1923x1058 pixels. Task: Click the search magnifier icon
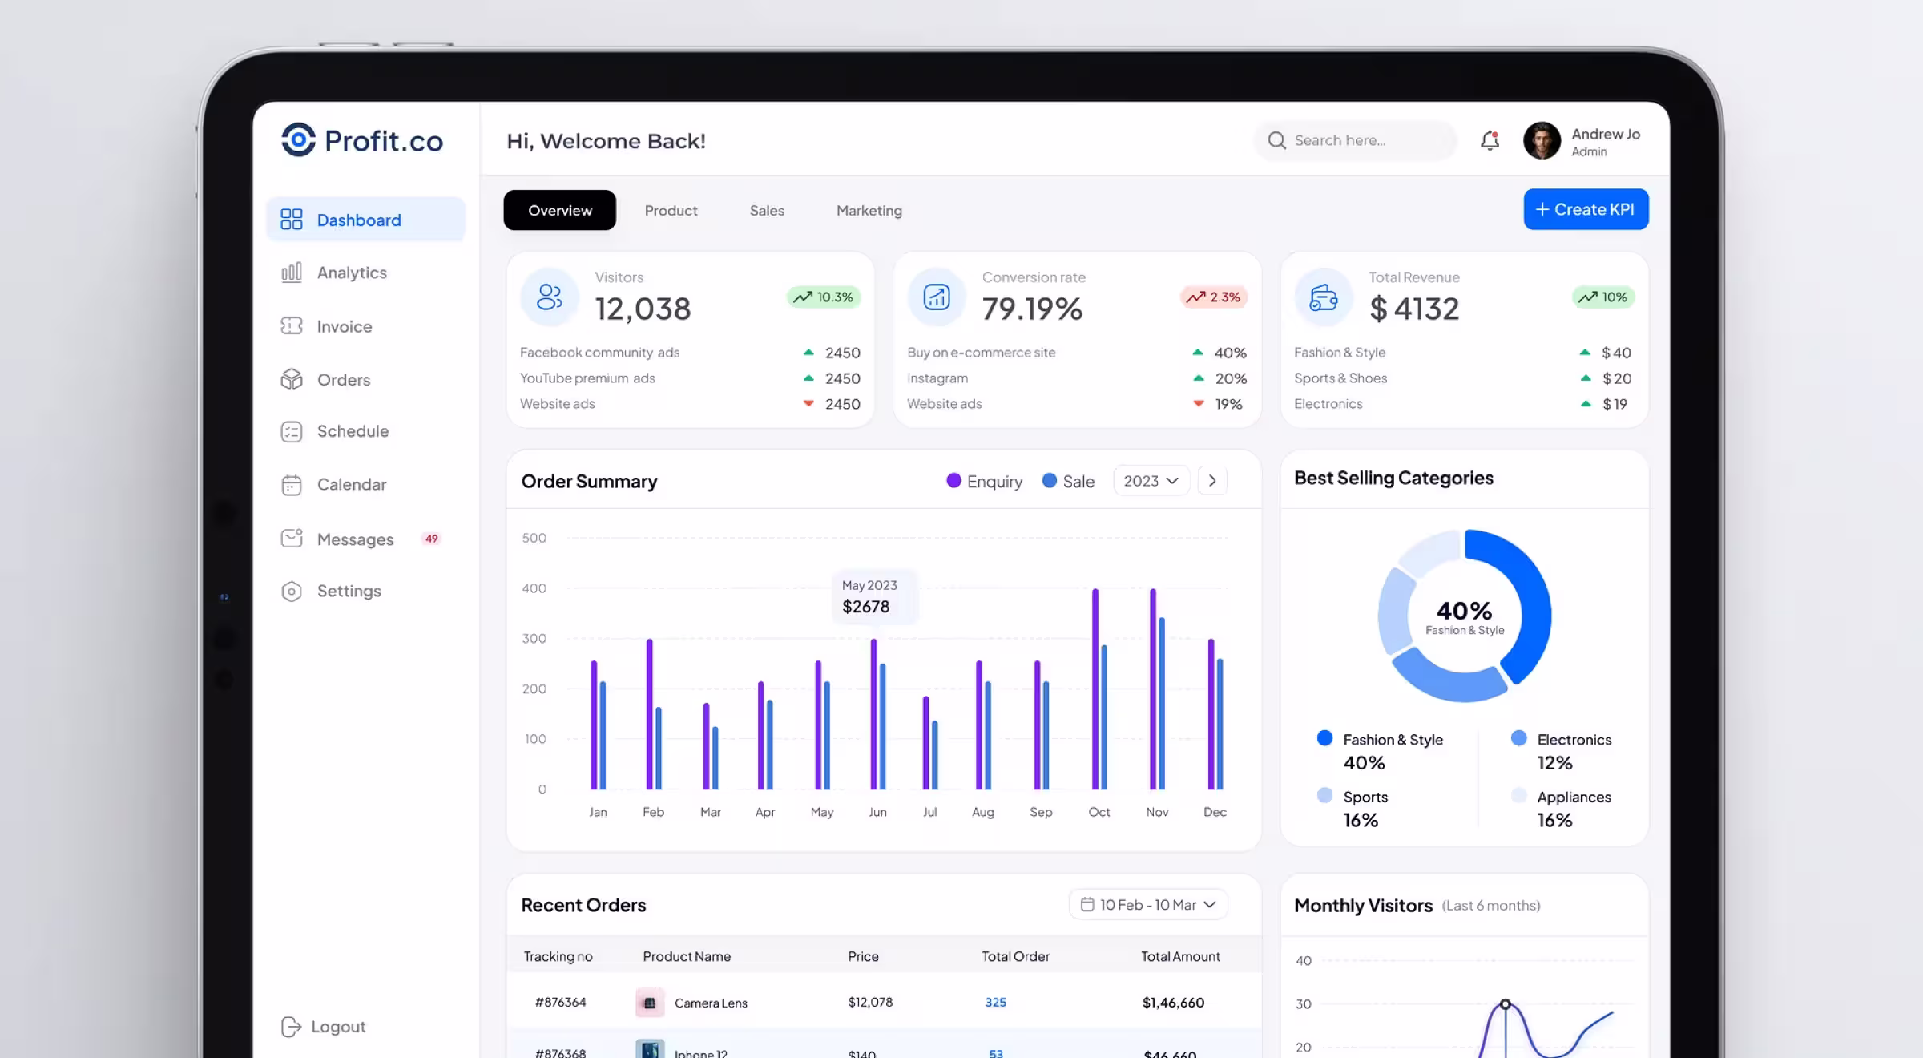click(x=1276, y=140)
